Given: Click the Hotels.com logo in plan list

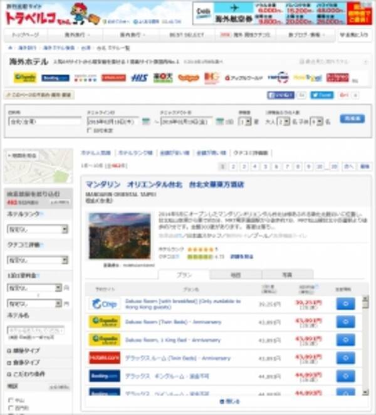Looking at the screenshot, I should pos(104,357).
